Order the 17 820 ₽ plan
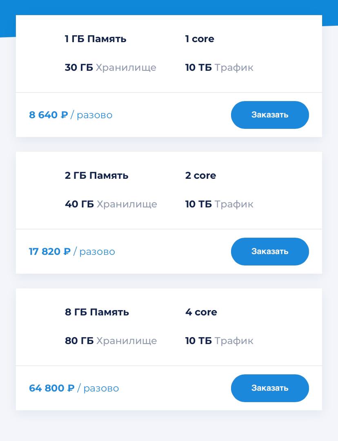 pos(270,252)
